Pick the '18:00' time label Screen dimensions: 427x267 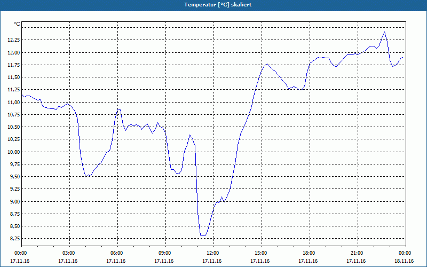pos(309,253)
